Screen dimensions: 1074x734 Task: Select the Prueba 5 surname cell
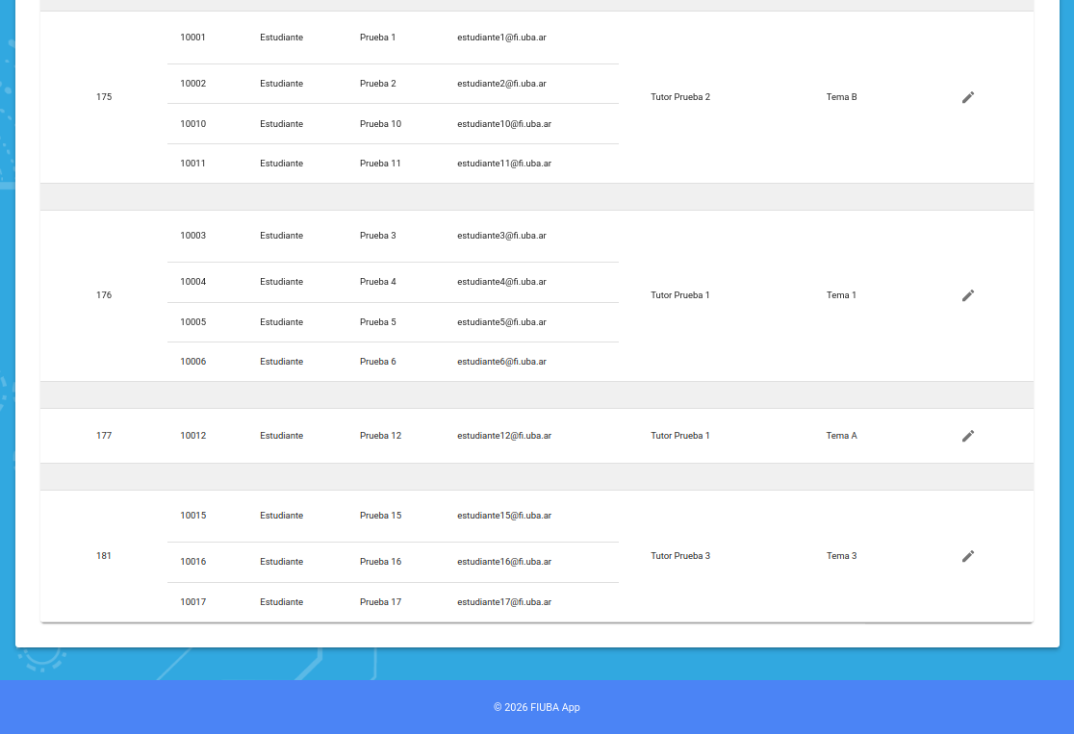[x=377, y=322]
